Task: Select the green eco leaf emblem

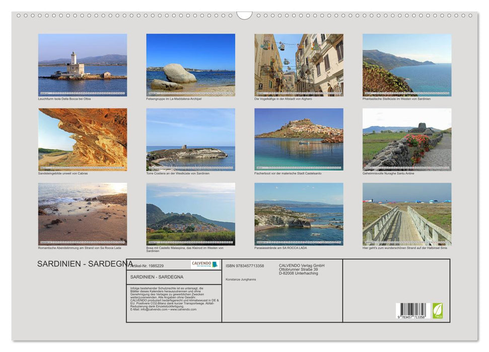Action: click(x=438, y=312)
